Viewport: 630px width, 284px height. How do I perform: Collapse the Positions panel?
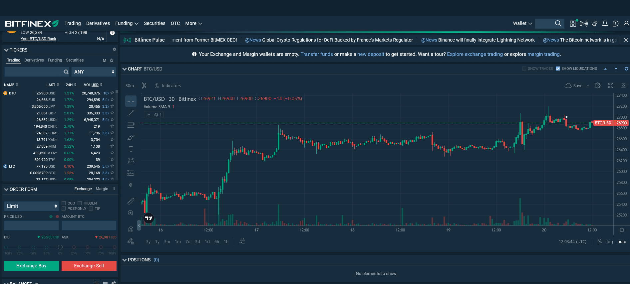[125, 260]
